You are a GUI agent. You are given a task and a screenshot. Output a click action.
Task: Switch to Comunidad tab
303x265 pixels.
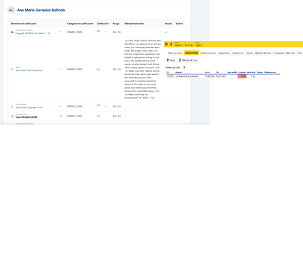click(278, 53)
